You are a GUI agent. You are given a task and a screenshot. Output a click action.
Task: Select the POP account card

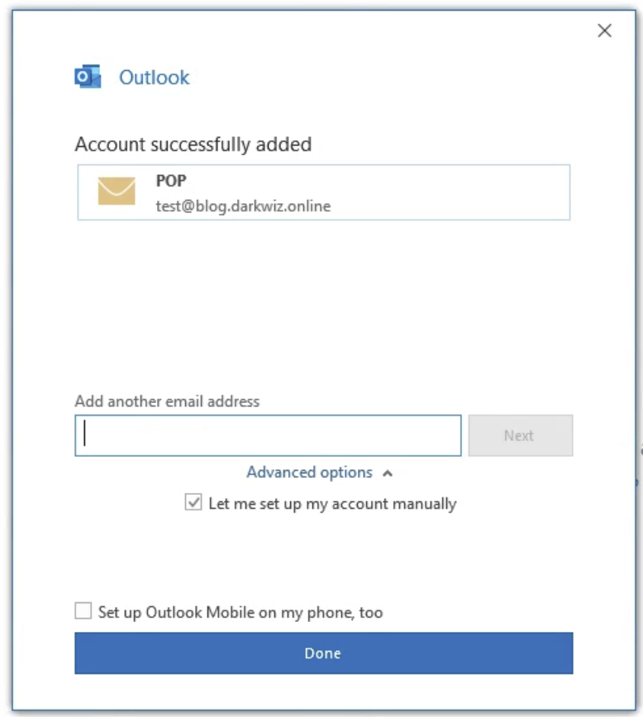(323, 192)
